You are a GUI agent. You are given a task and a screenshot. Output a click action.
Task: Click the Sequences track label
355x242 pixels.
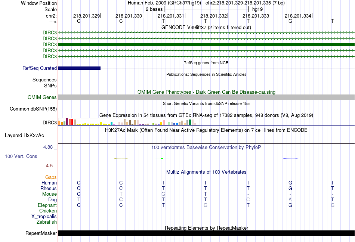coord(44,80)
